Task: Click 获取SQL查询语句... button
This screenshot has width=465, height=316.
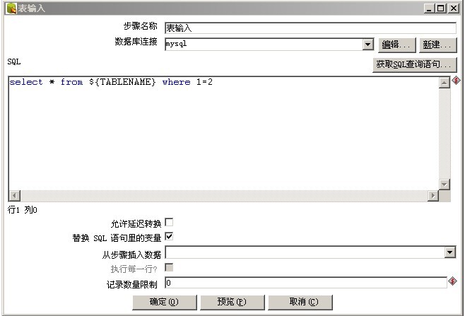Action: 414,64
